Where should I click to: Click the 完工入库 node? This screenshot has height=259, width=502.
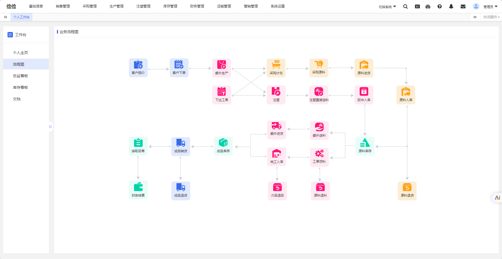277,157
